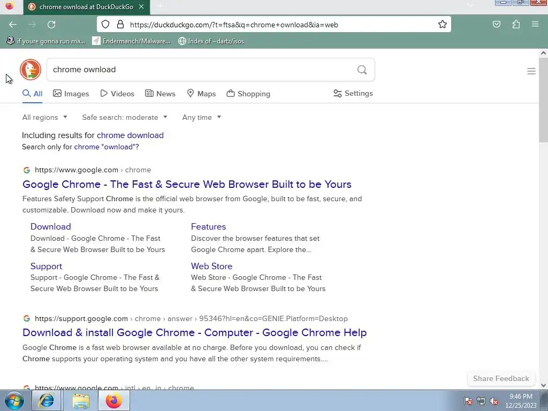Switch to the Videos tab
548x411 pixels.
(x=117, y=94)
